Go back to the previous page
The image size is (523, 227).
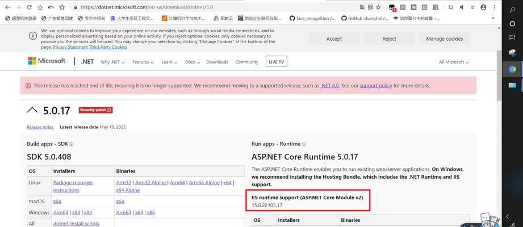[7, 7]
